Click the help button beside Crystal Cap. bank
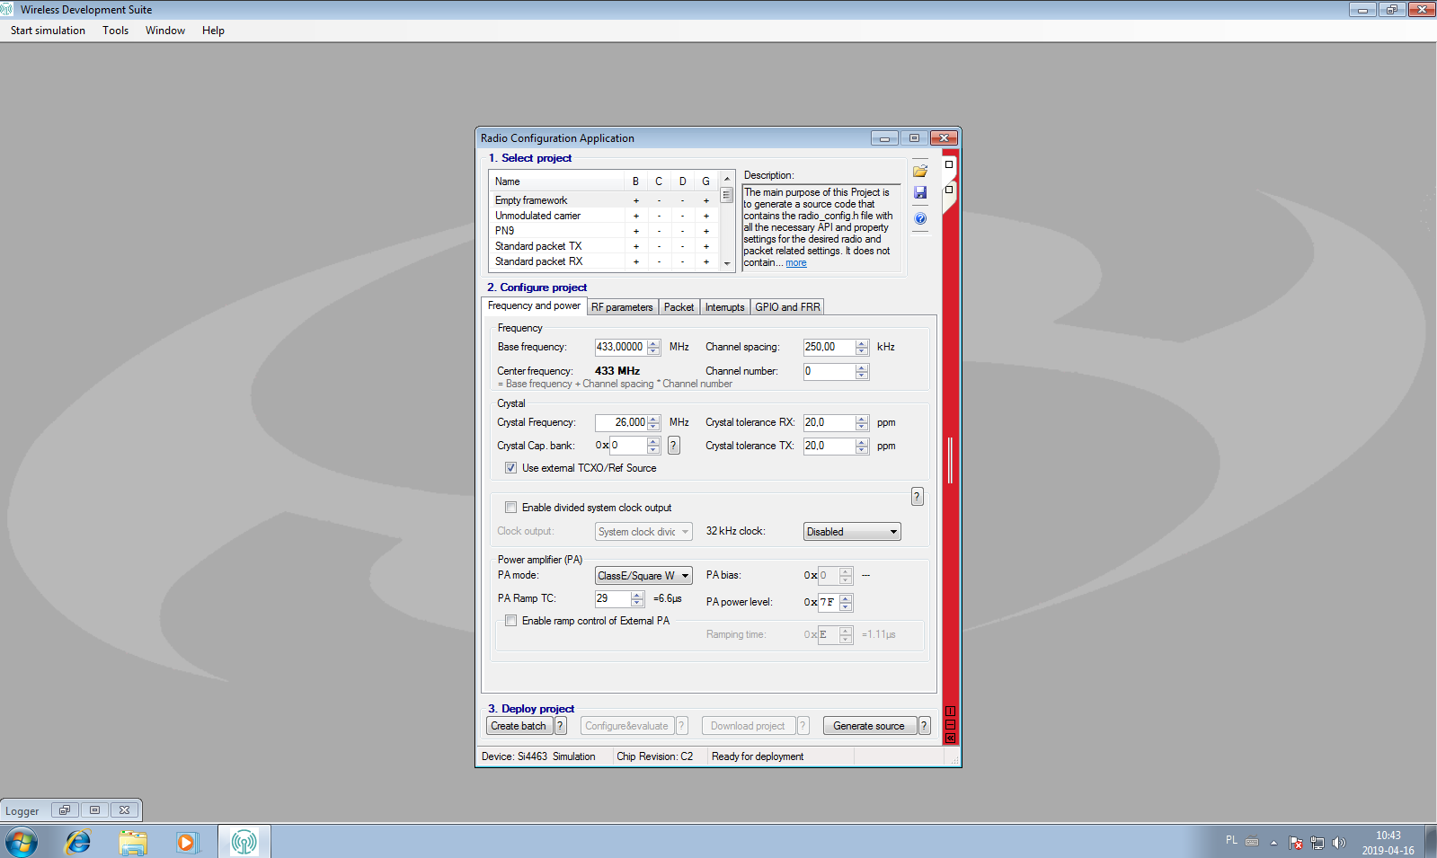Screen dimensions: 1437x858 click(674, 445)
